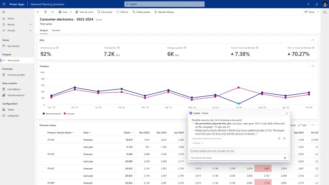Viewport: 329px width, 185px height.
Task: Open notifications bell icon
Action: [317, 4]
